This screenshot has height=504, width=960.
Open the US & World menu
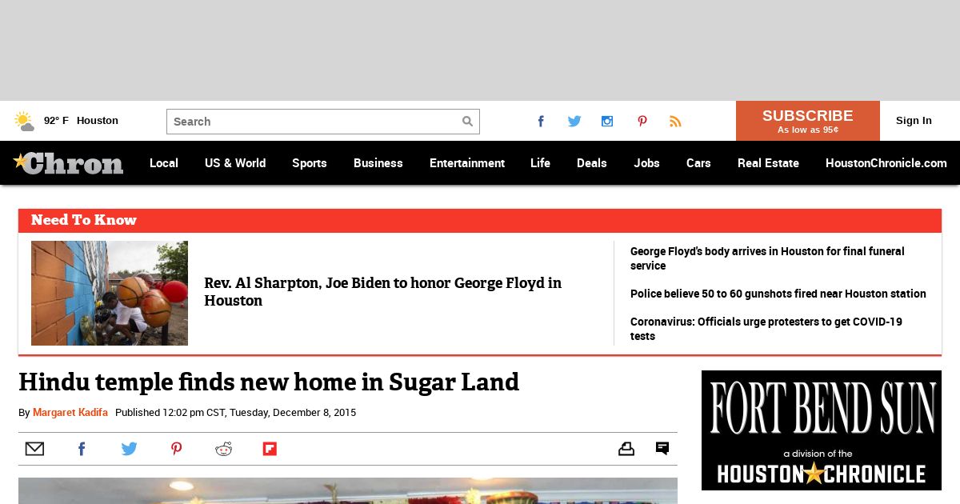coord(235,163)
